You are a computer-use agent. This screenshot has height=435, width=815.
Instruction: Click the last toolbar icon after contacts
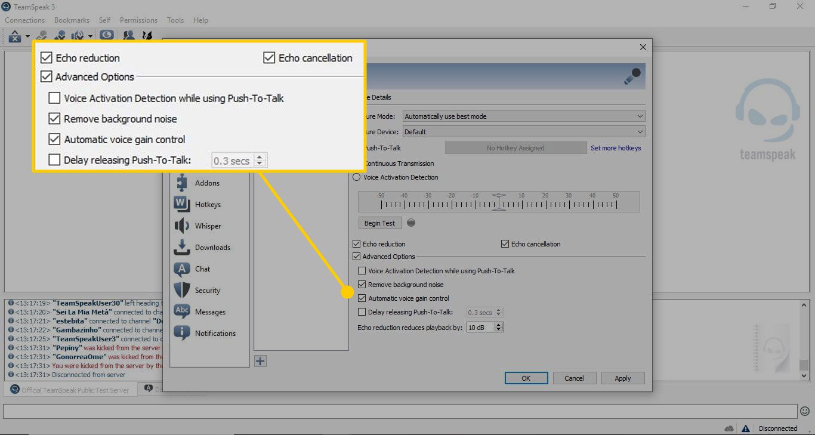coord(147,36)
